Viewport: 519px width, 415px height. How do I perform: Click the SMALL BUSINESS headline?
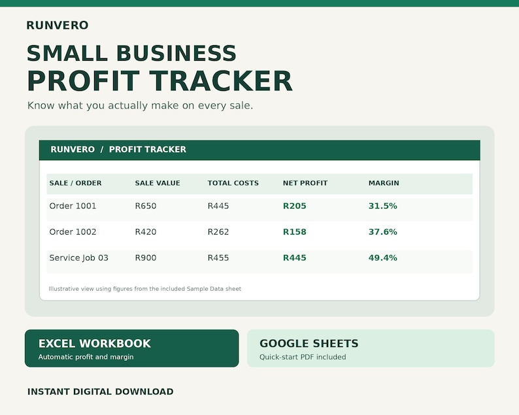(131, 54)
